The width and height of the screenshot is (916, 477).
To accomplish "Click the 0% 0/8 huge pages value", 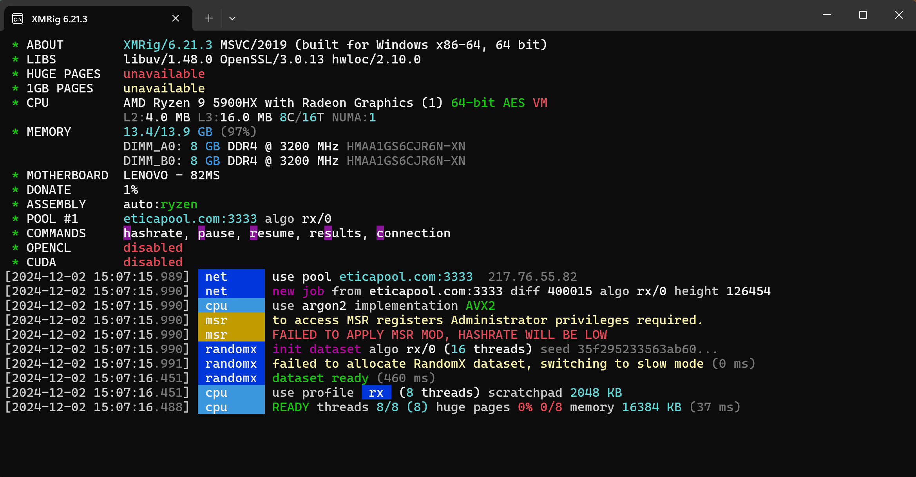I will tap(540, 407).
